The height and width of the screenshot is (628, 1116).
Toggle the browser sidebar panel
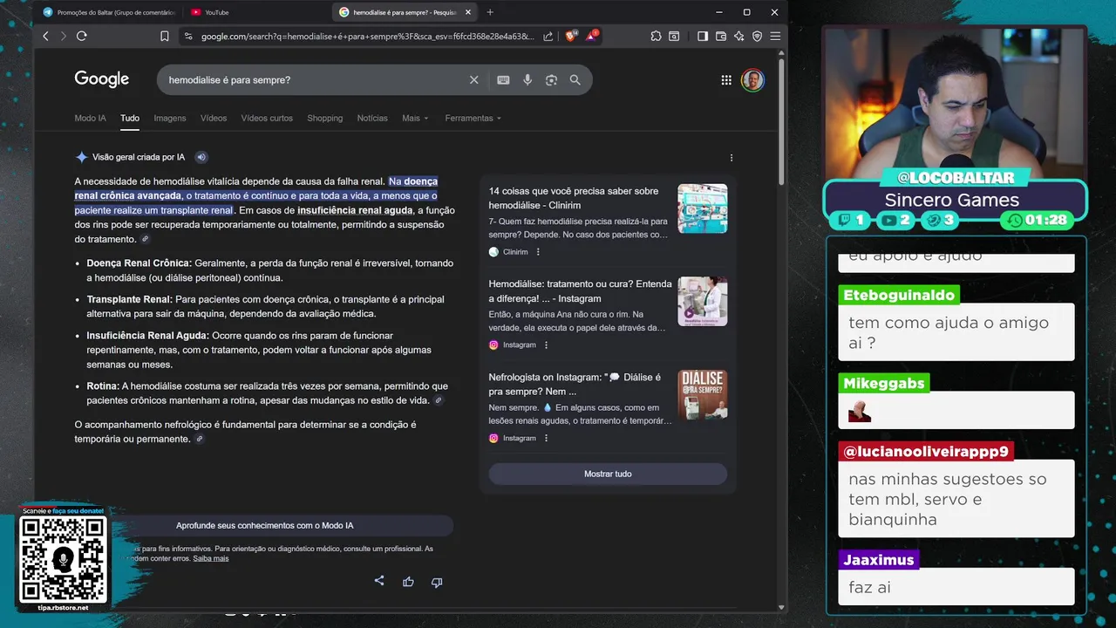point(703,36)
